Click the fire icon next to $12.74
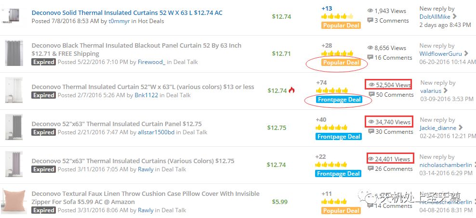476x218 pixels. pyautogui.click(x=291, y=90)
